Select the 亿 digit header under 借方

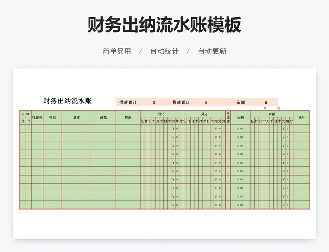click(x=142, y=121)
